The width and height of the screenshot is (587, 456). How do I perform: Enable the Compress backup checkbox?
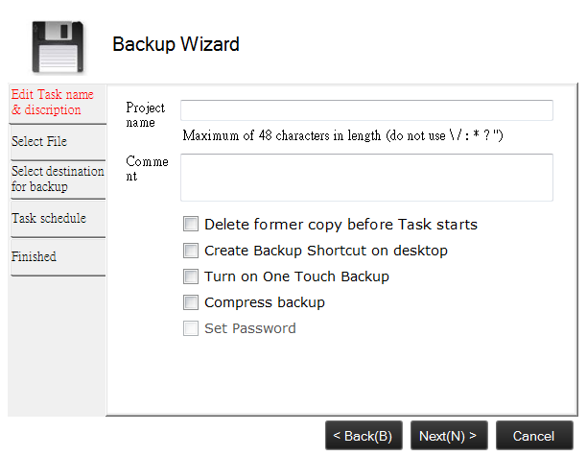(x=191, y=302)
